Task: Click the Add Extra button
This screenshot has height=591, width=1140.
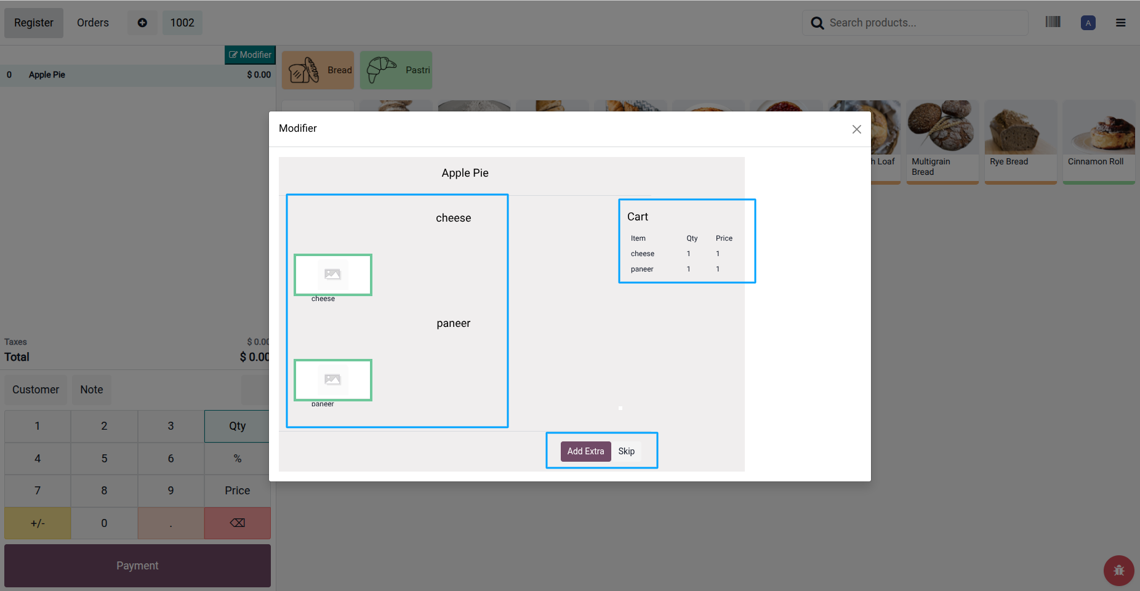Action: tap(585, 451)
